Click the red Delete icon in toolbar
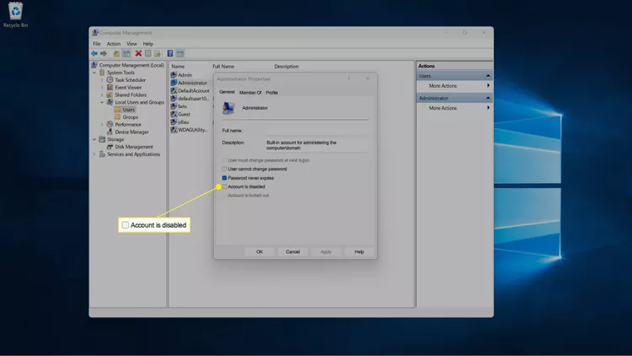Screen dimensions: 632x356 click(x=138, y=53)
